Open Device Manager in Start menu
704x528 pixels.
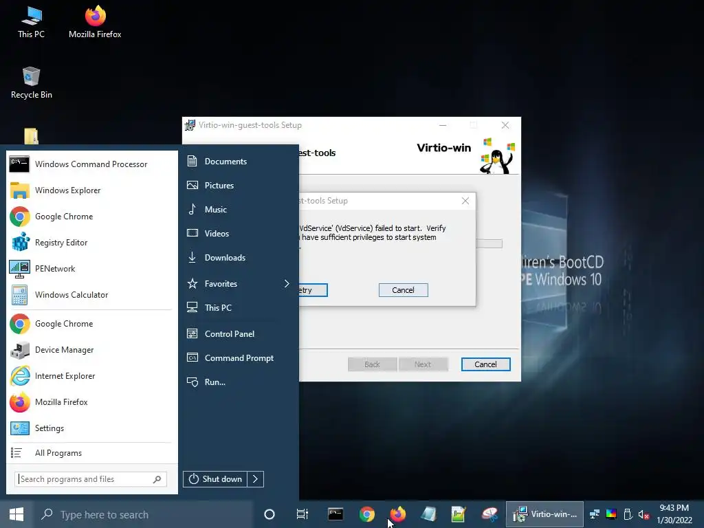click(x=91, y=350)
